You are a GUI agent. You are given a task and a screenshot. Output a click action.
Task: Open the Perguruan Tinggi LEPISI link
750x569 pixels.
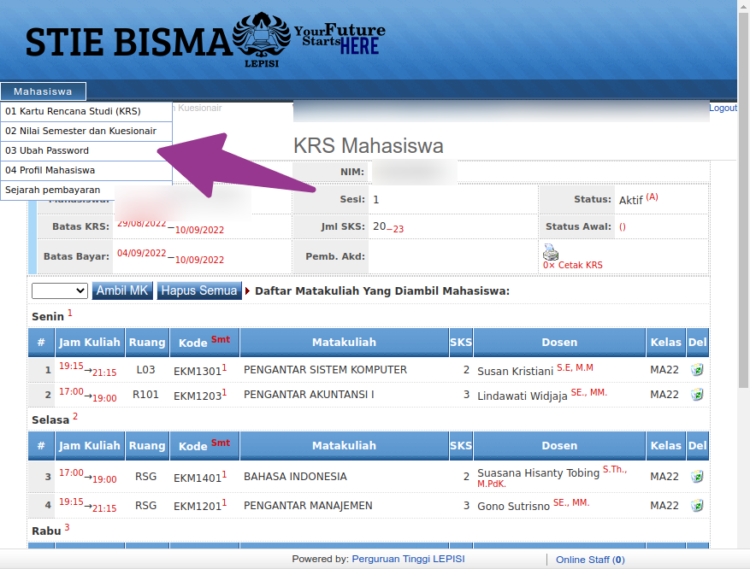[x=408, y=559]
